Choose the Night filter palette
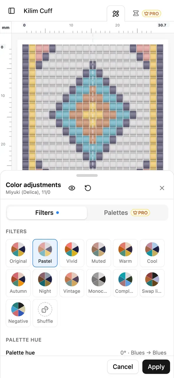The width and height of the screenshot is (174, 378). (x=45, y=283)
